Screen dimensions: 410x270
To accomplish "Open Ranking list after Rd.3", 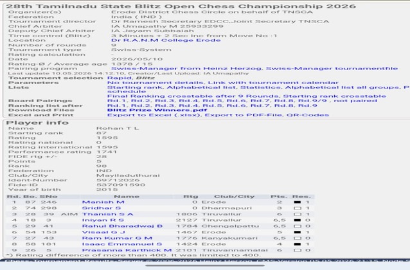I will click(x=165, y=105).
